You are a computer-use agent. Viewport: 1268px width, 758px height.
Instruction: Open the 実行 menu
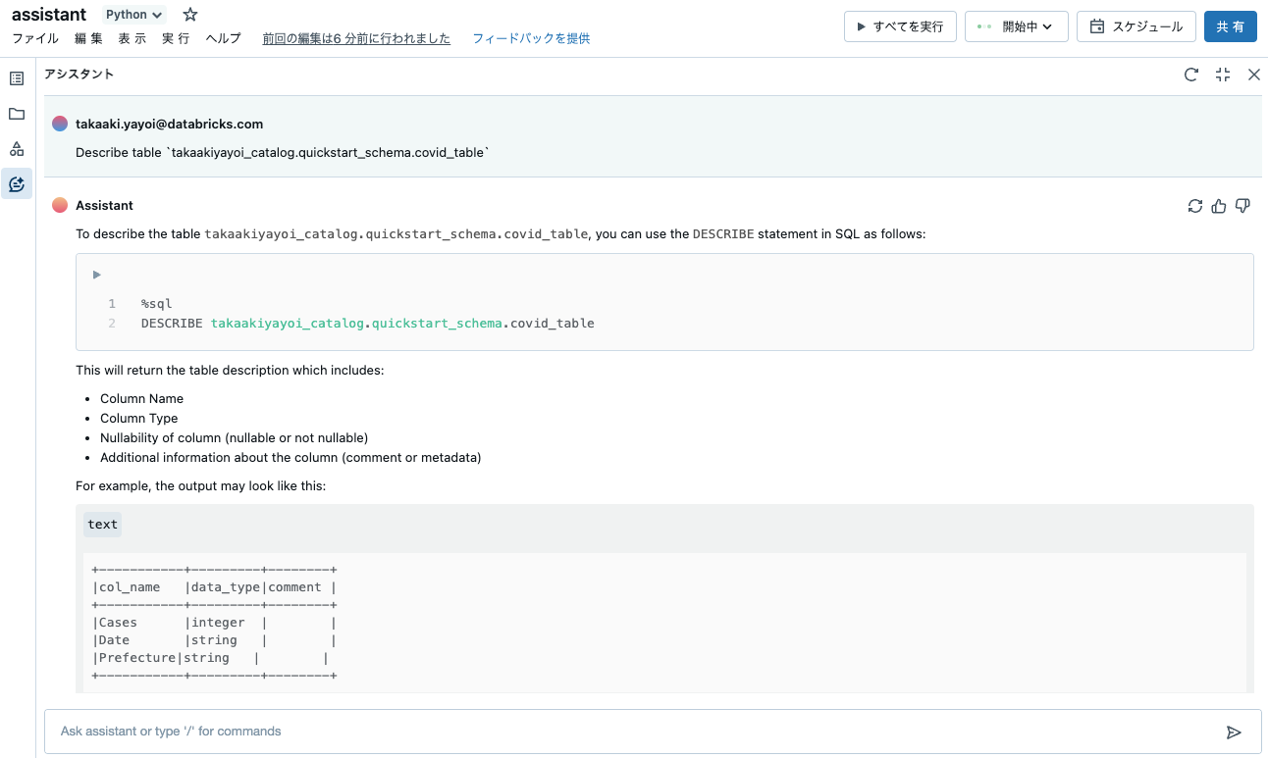[176, 38]
